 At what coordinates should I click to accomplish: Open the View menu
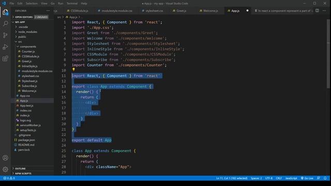click(44, 4)
